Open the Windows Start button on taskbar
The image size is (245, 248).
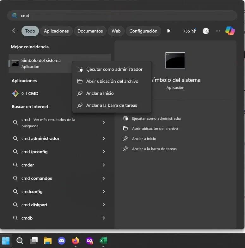pos(6,241)
